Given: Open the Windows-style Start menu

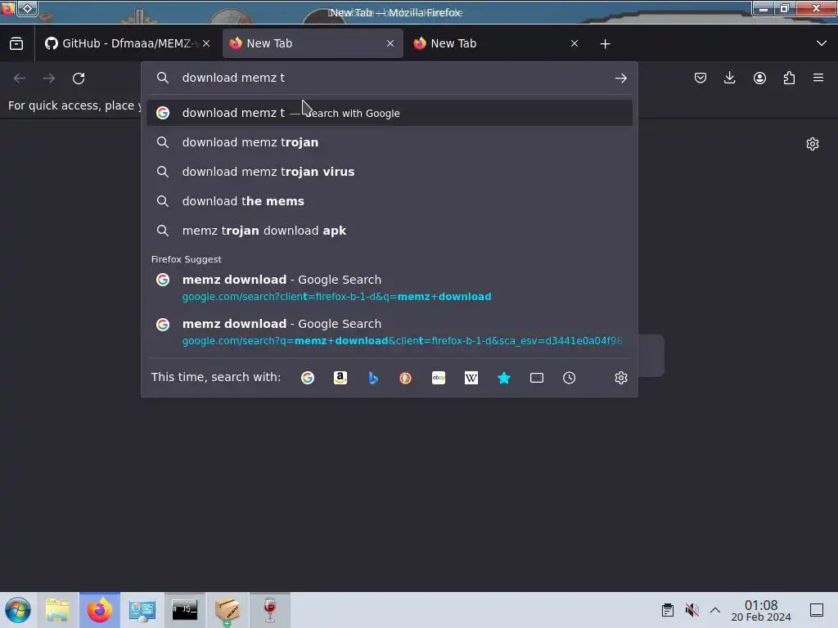Looking at the screenshot, I should [18, 610].
